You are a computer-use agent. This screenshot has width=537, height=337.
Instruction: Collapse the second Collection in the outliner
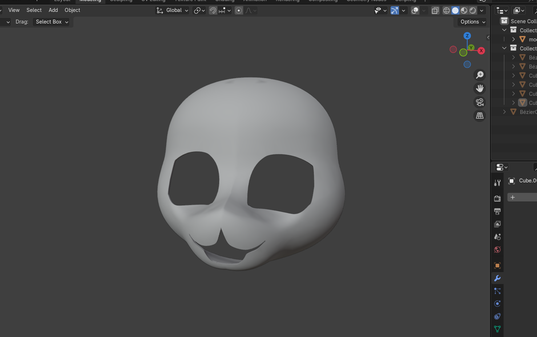point(504,48)
